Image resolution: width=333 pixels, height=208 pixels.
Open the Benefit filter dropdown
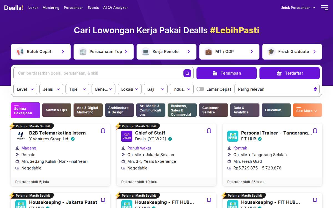click(104, 89)
